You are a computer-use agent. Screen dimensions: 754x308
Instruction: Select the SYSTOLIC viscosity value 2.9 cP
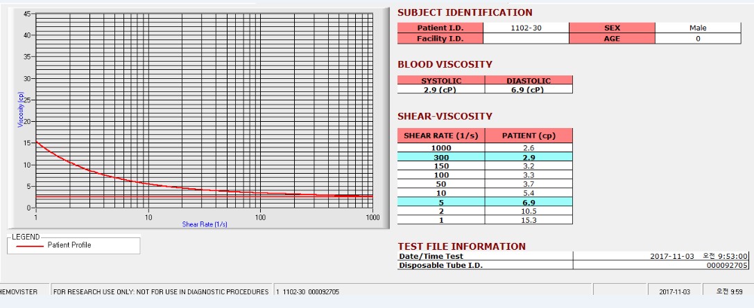tap(441, 89)
